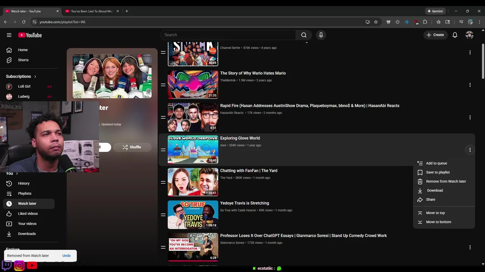Open Lofi Girl subscription

(29, 87)
